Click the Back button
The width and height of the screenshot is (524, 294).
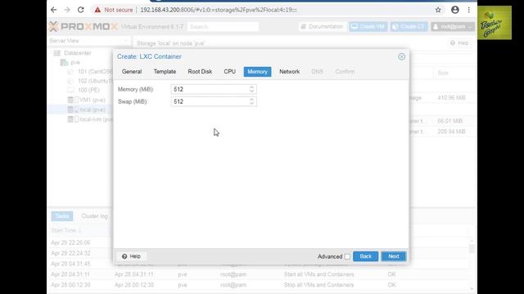click(366, 256)
